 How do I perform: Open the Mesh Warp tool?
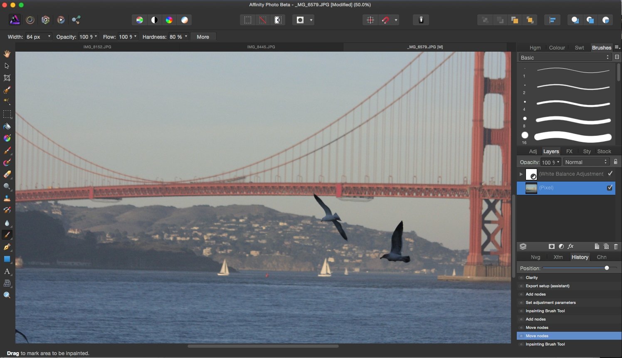pyautogui.click(x=7, y=283)
